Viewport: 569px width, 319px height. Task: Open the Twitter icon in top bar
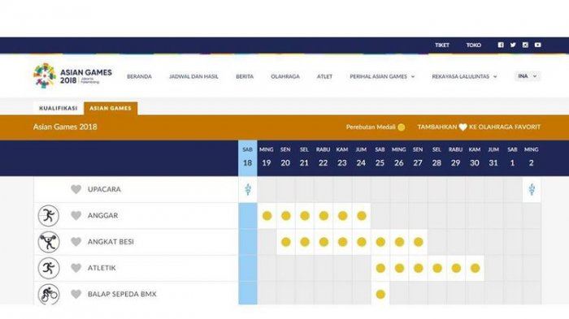(513, 45)
